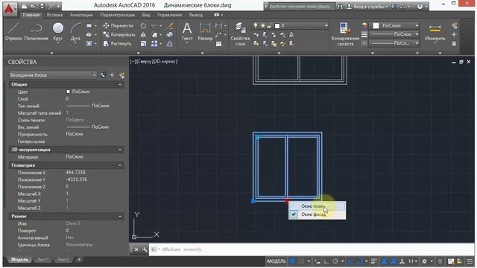Image resolution: width=477 pixels, height=268 pixels.
Task: Toggle ortho mode in status bar
Action: pyautogui.click(x=326, y=261)
